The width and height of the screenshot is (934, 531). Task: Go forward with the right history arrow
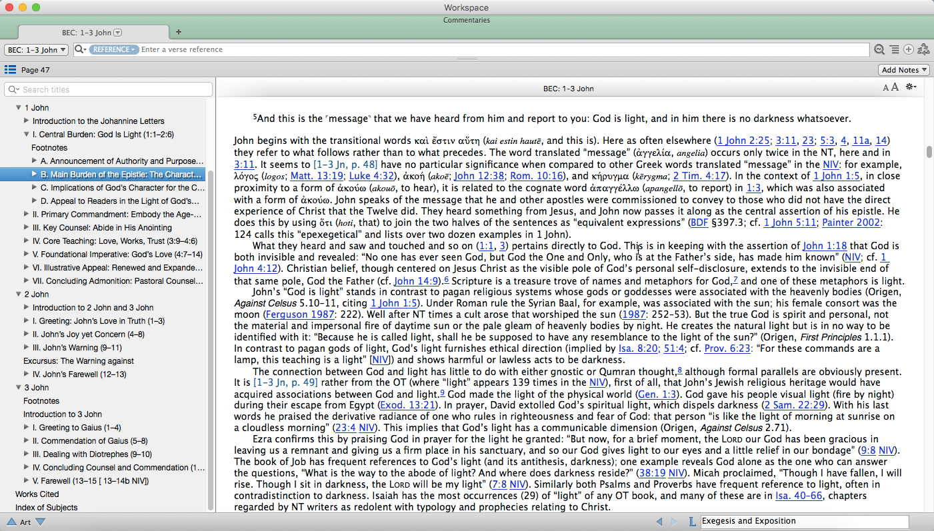[x=674, y=522]
